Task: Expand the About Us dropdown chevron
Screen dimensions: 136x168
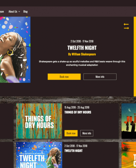Action: tap(19, 11)
